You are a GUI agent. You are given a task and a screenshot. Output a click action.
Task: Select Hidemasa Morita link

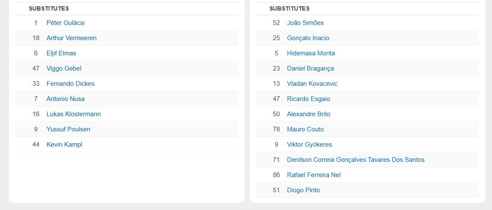click(x=311, y=53)
